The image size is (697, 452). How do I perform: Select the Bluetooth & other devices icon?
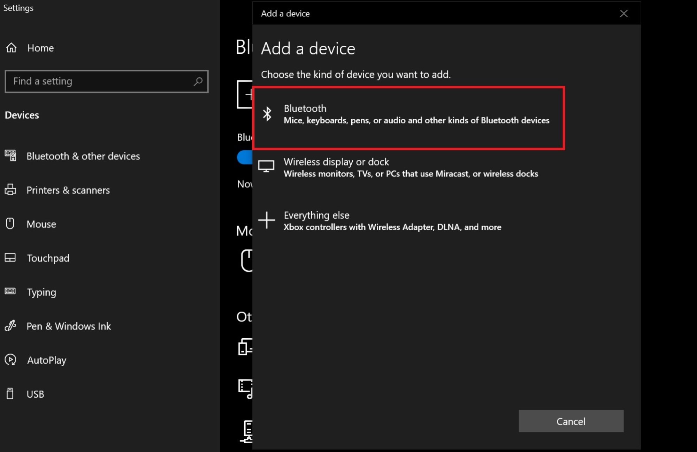(x=10, y=156)
